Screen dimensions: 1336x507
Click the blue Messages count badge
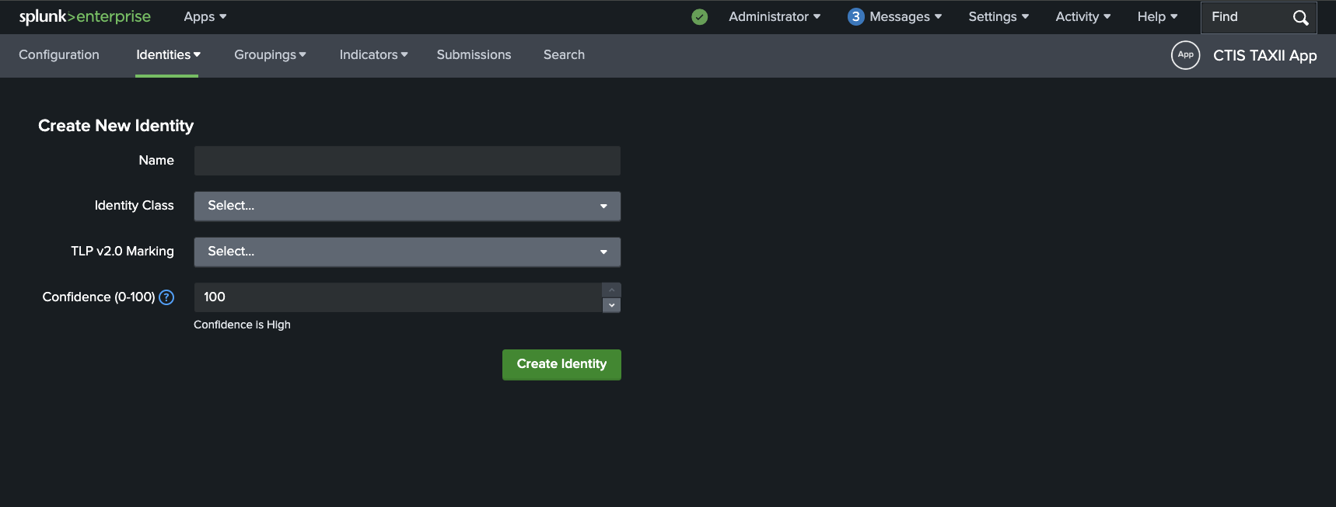pos(855,17)
